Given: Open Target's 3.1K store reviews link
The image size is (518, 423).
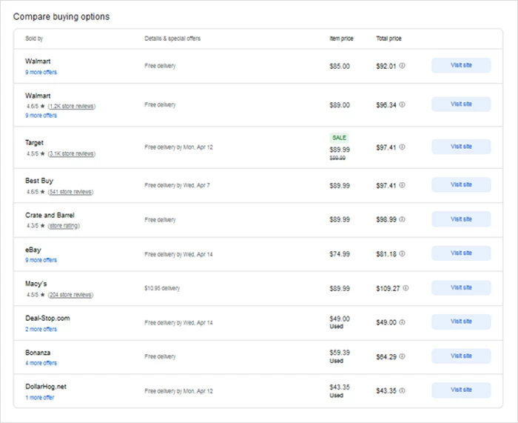Looking at the screenshot, I should (x=72, y=154).
